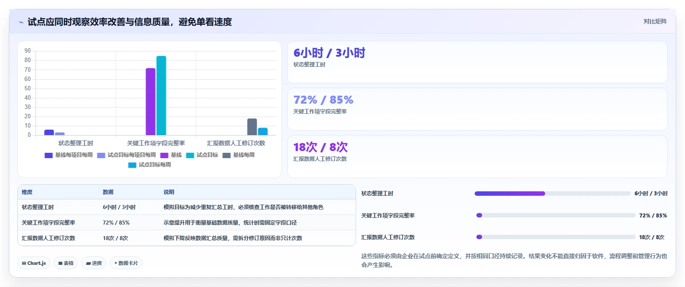
Task: Click the 数据卡片 chip sparkle icon
Action: tap(116, 263)
